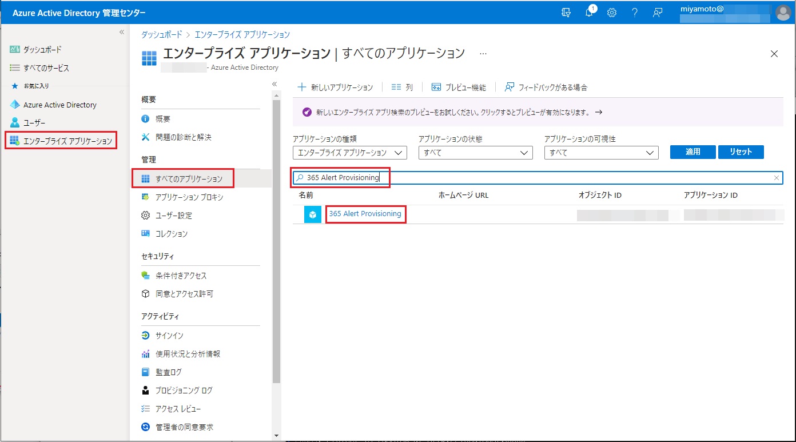
Task: Collapse the left navigation sidebar
Action: point(121,32)
